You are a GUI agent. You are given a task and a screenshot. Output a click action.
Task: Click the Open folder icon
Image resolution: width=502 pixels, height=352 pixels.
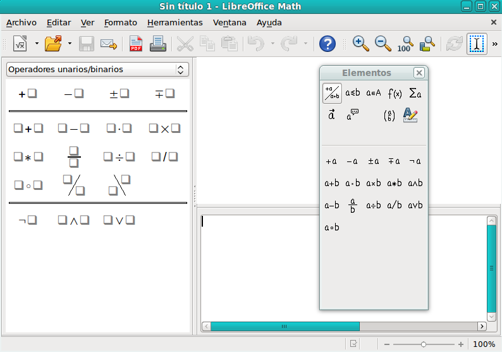pyautogui.click(x=53, y=44)
